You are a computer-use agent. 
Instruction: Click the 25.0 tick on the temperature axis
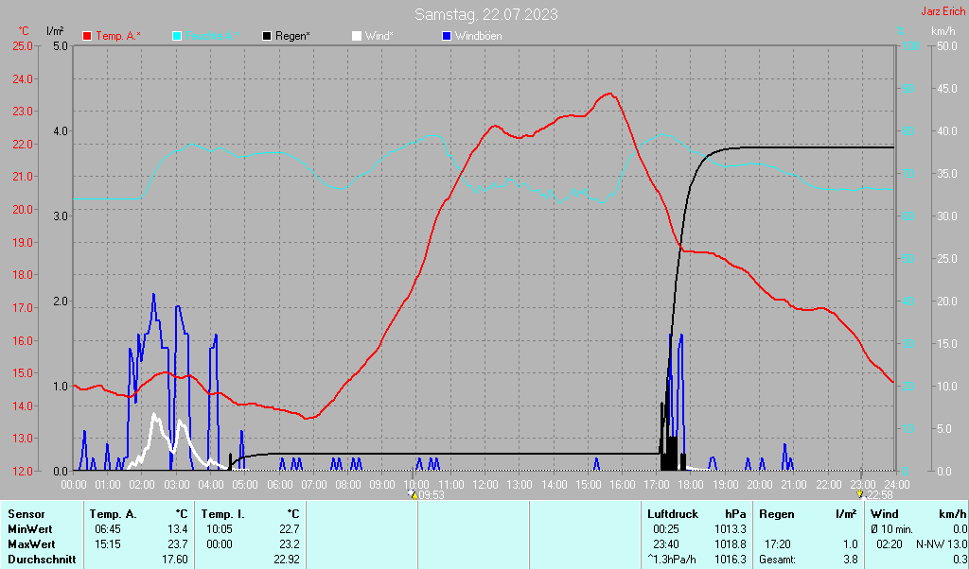(21, 46)
